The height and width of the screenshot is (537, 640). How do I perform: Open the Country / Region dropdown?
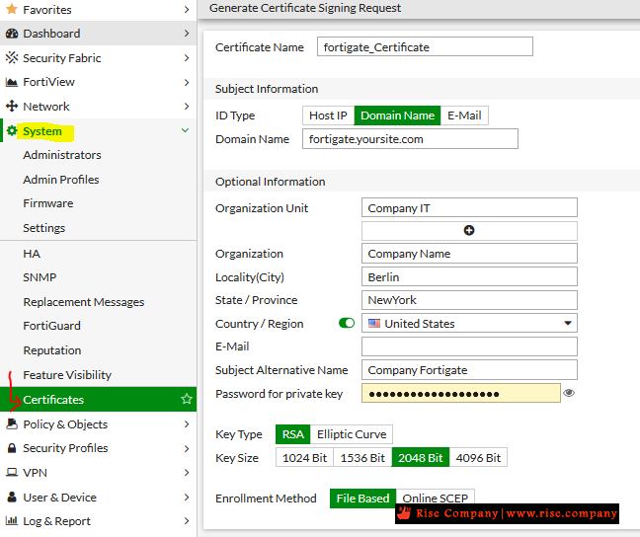coord(469,323)
